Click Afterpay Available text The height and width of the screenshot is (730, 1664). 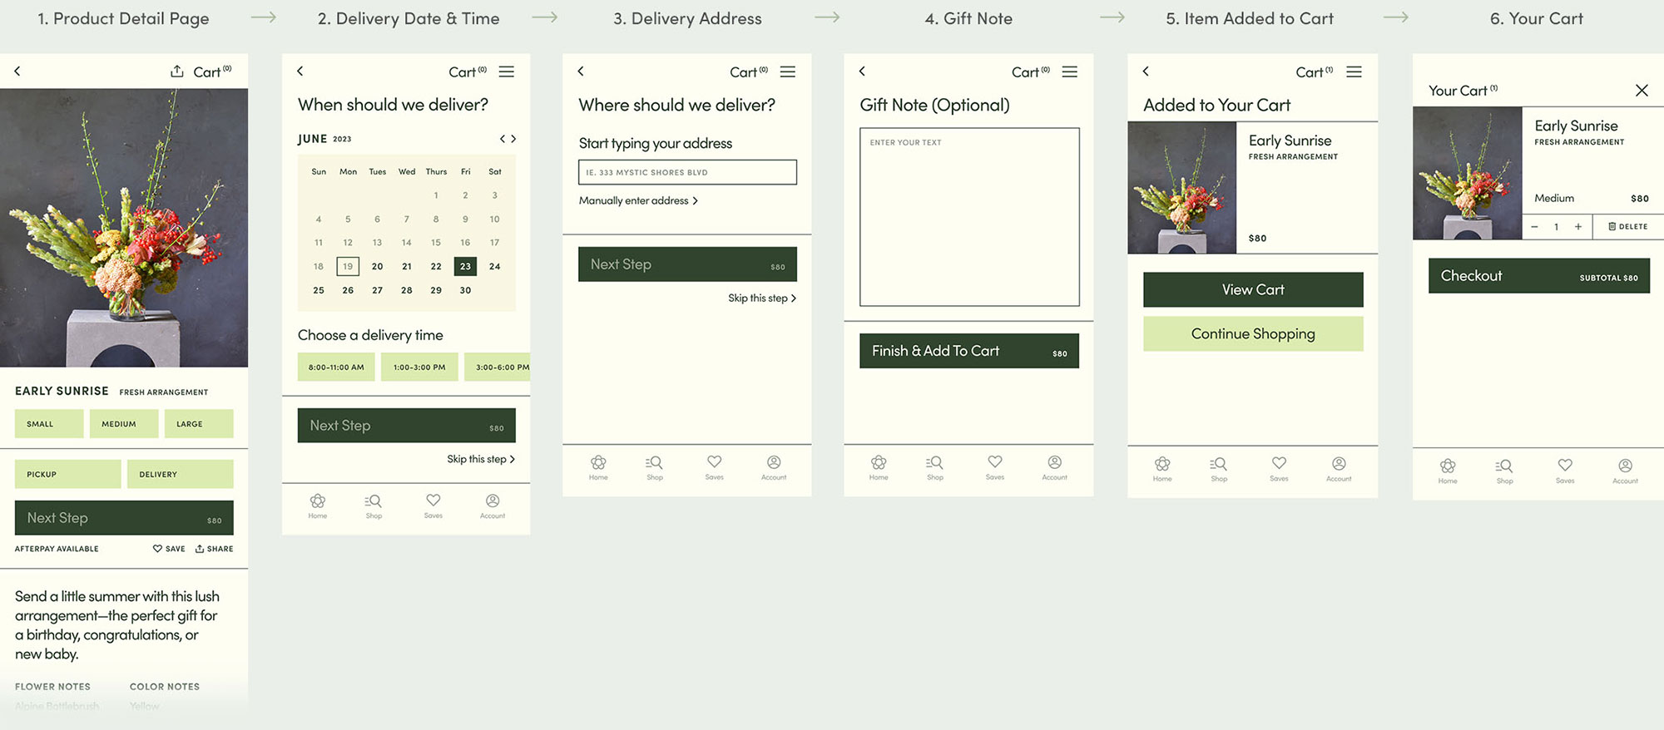pos(57,549)
